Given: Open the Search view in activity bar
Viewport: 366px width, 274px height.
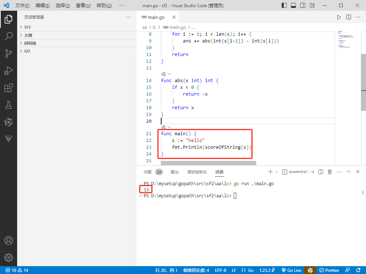Looking at the screenshot, I should pos(9,36).
